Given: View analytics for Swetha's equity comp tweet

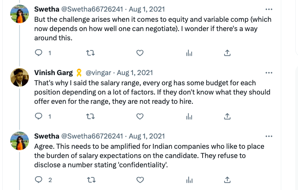Looking at the screenshot, I should (x=189, y=53).
